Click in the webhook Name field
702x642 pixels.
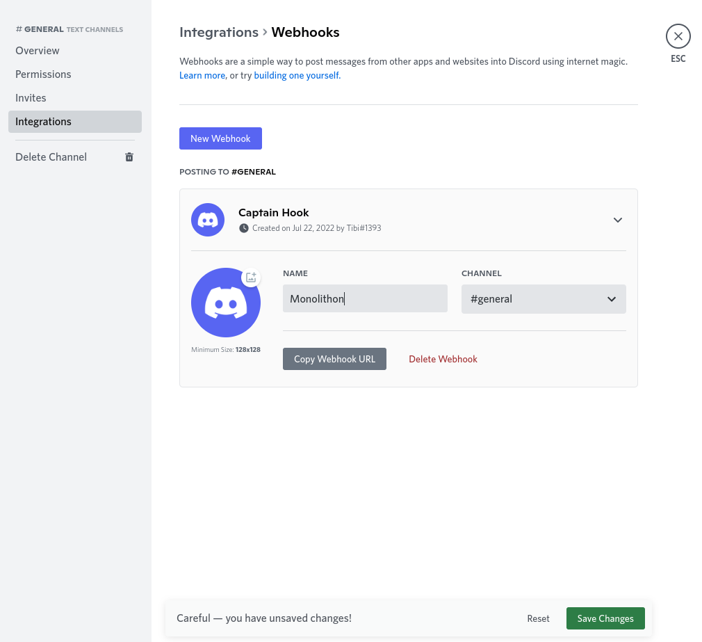[x=365, y=299]
